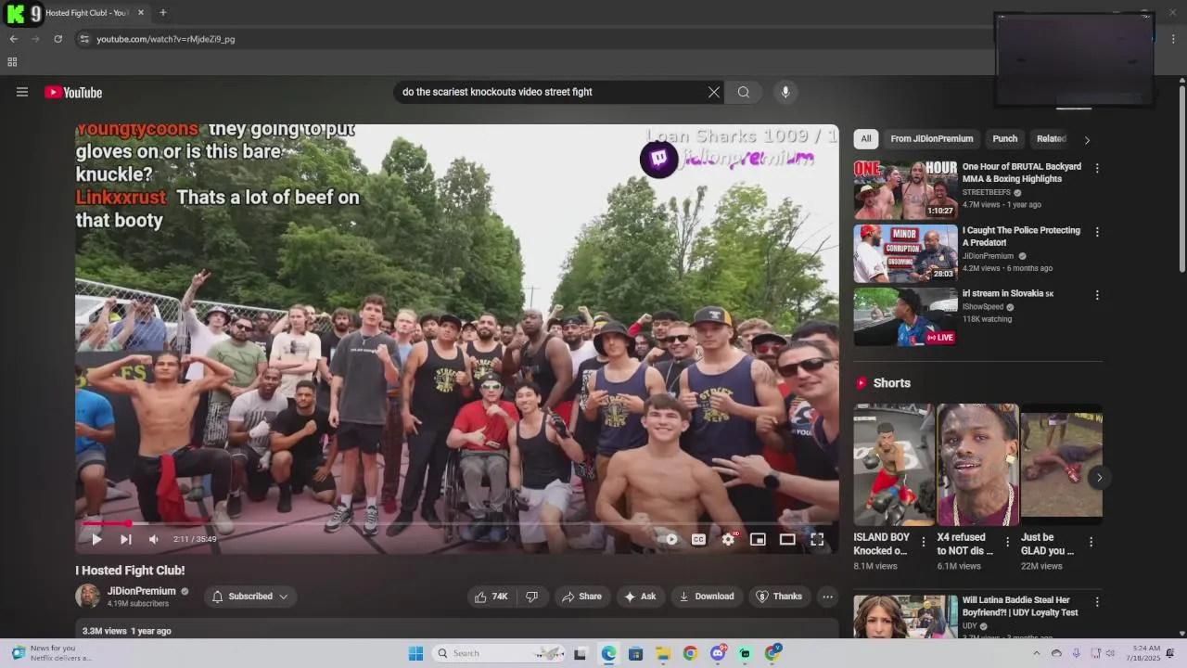1187x668 pixels.
Task: Open Windows Start menu
Action: pyautogui.click(x=415, y=653)
